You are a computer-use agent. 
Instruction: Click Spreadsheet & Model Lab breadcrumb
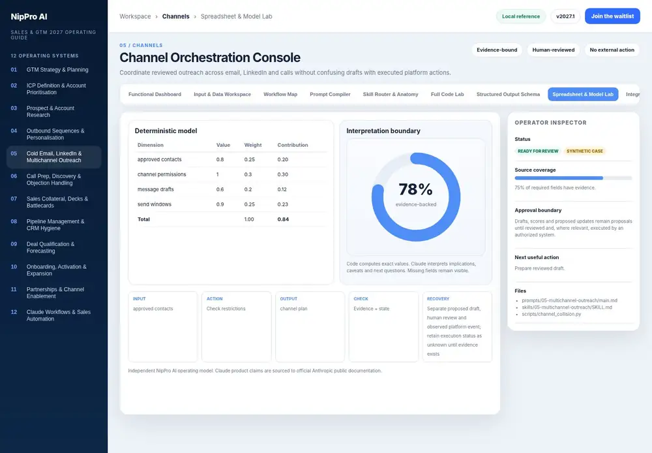236,16
